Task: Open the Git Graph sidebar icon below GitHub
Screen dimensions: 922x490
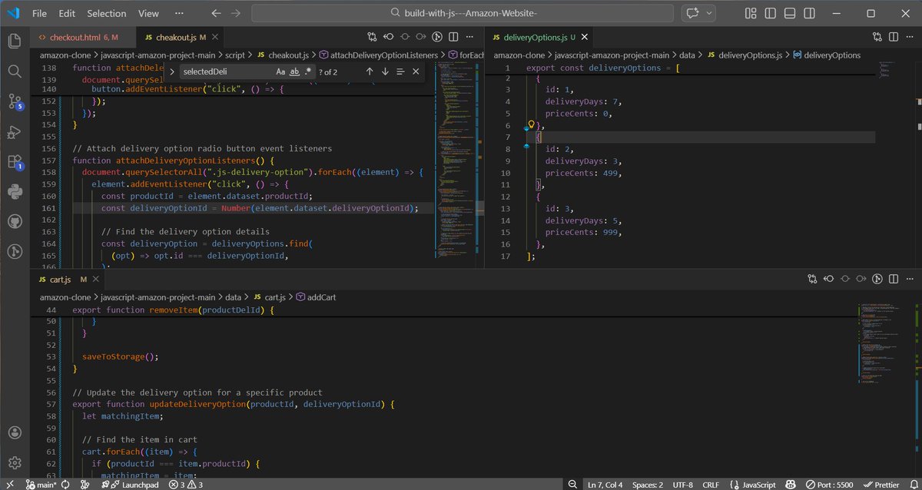Action: click(x=15, y=251)
